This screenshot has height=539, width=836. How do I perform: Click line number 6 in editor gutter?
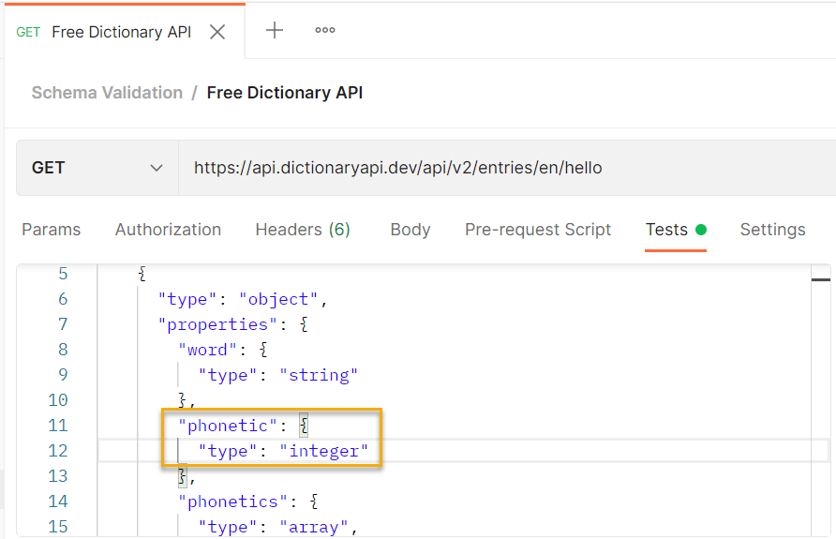63,299
